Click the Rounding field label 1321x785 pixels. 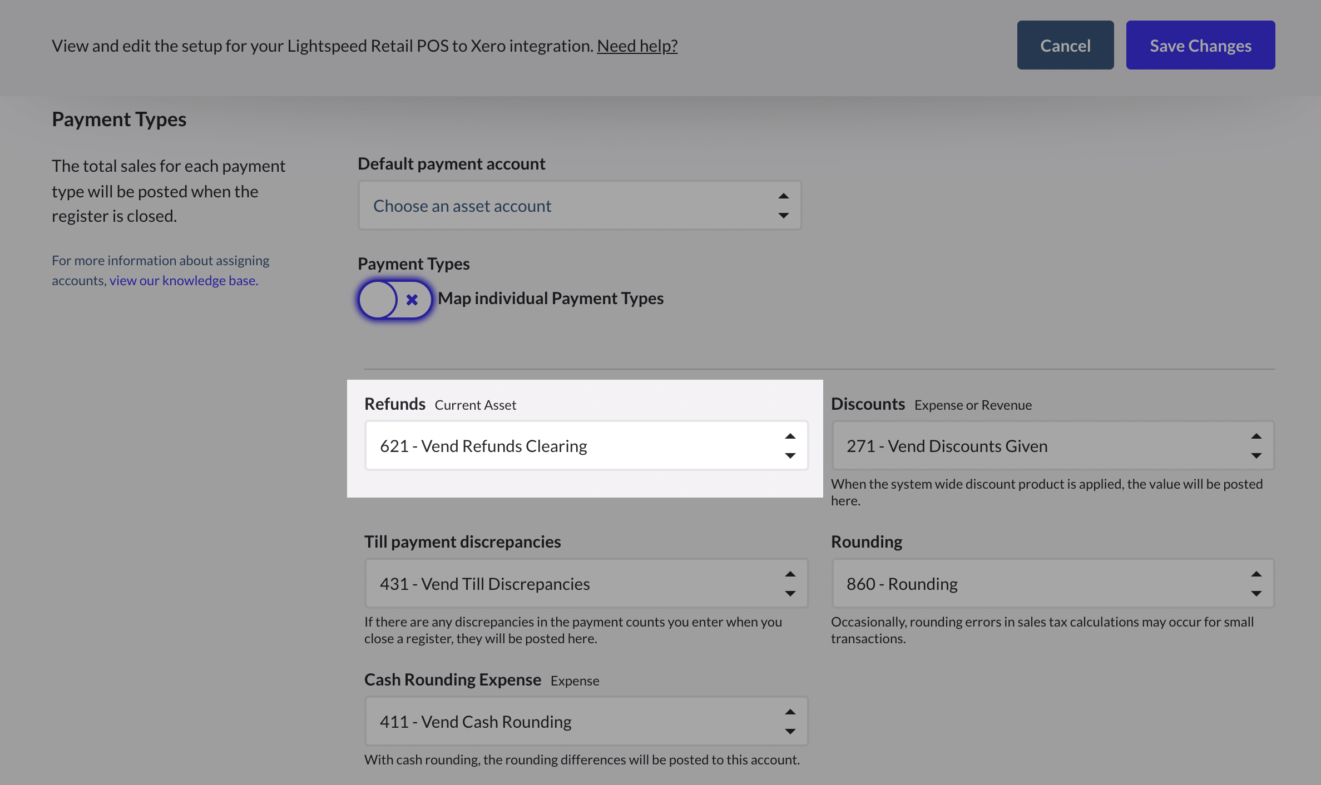867,541
